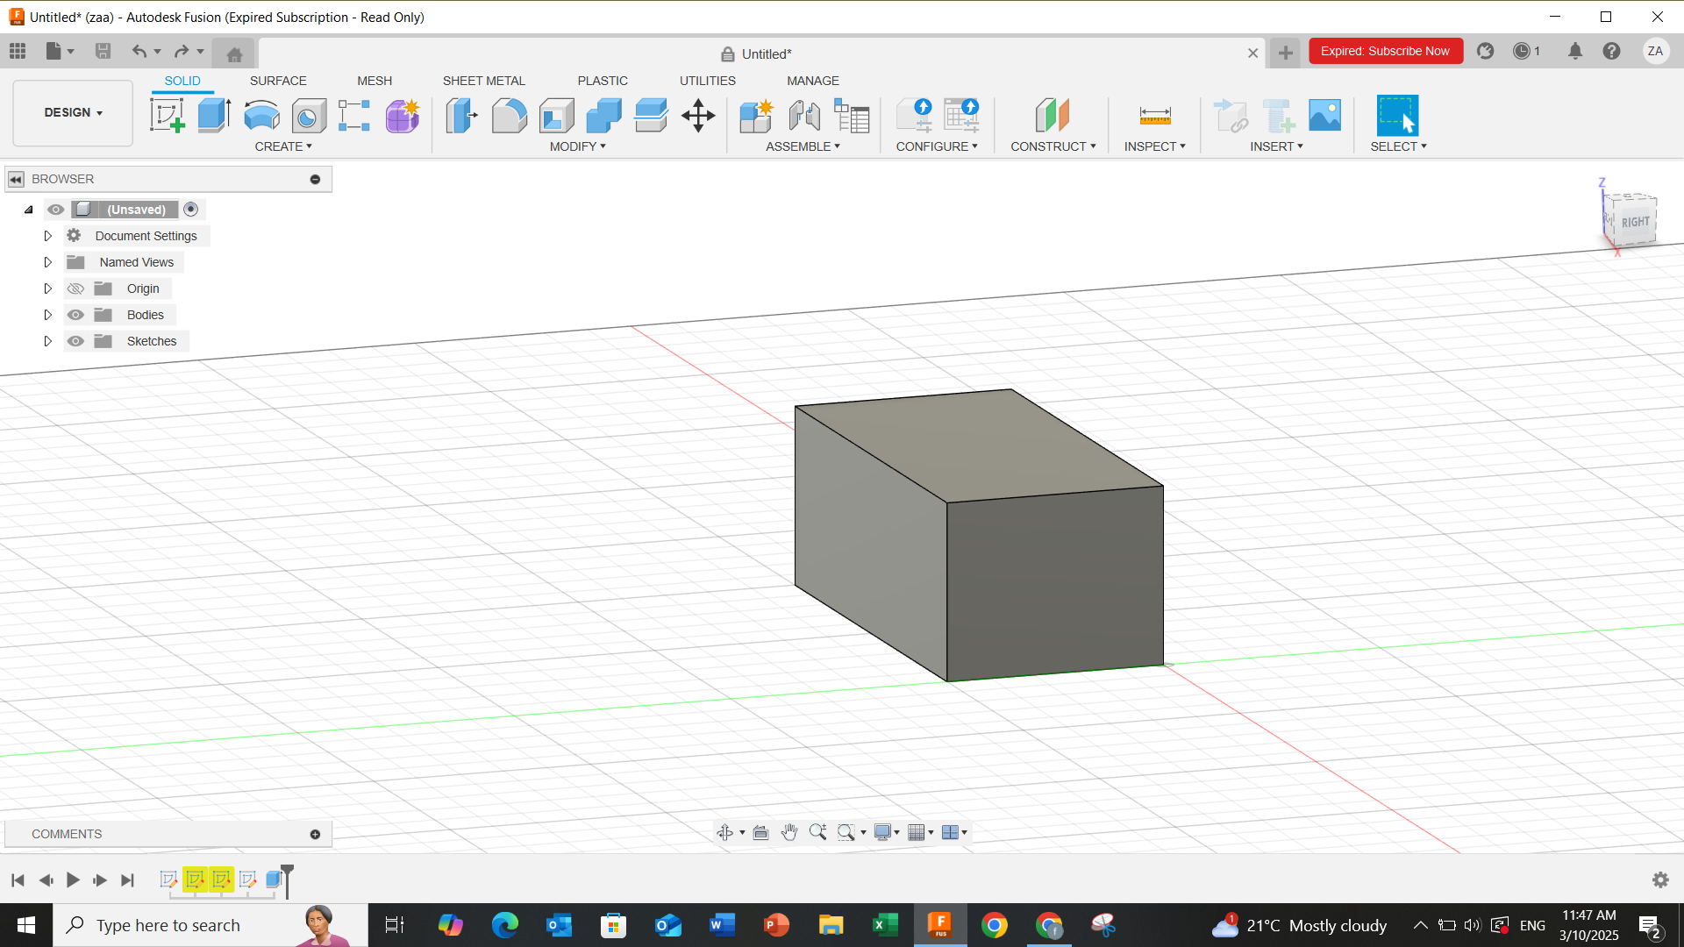
Task: Switch to the UTILITIES tab
Action: point(708,81)
